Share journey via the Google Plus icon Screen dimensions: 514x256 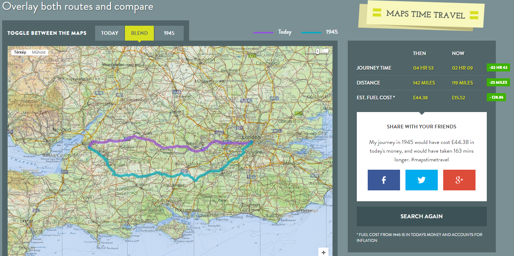point(459,180)
